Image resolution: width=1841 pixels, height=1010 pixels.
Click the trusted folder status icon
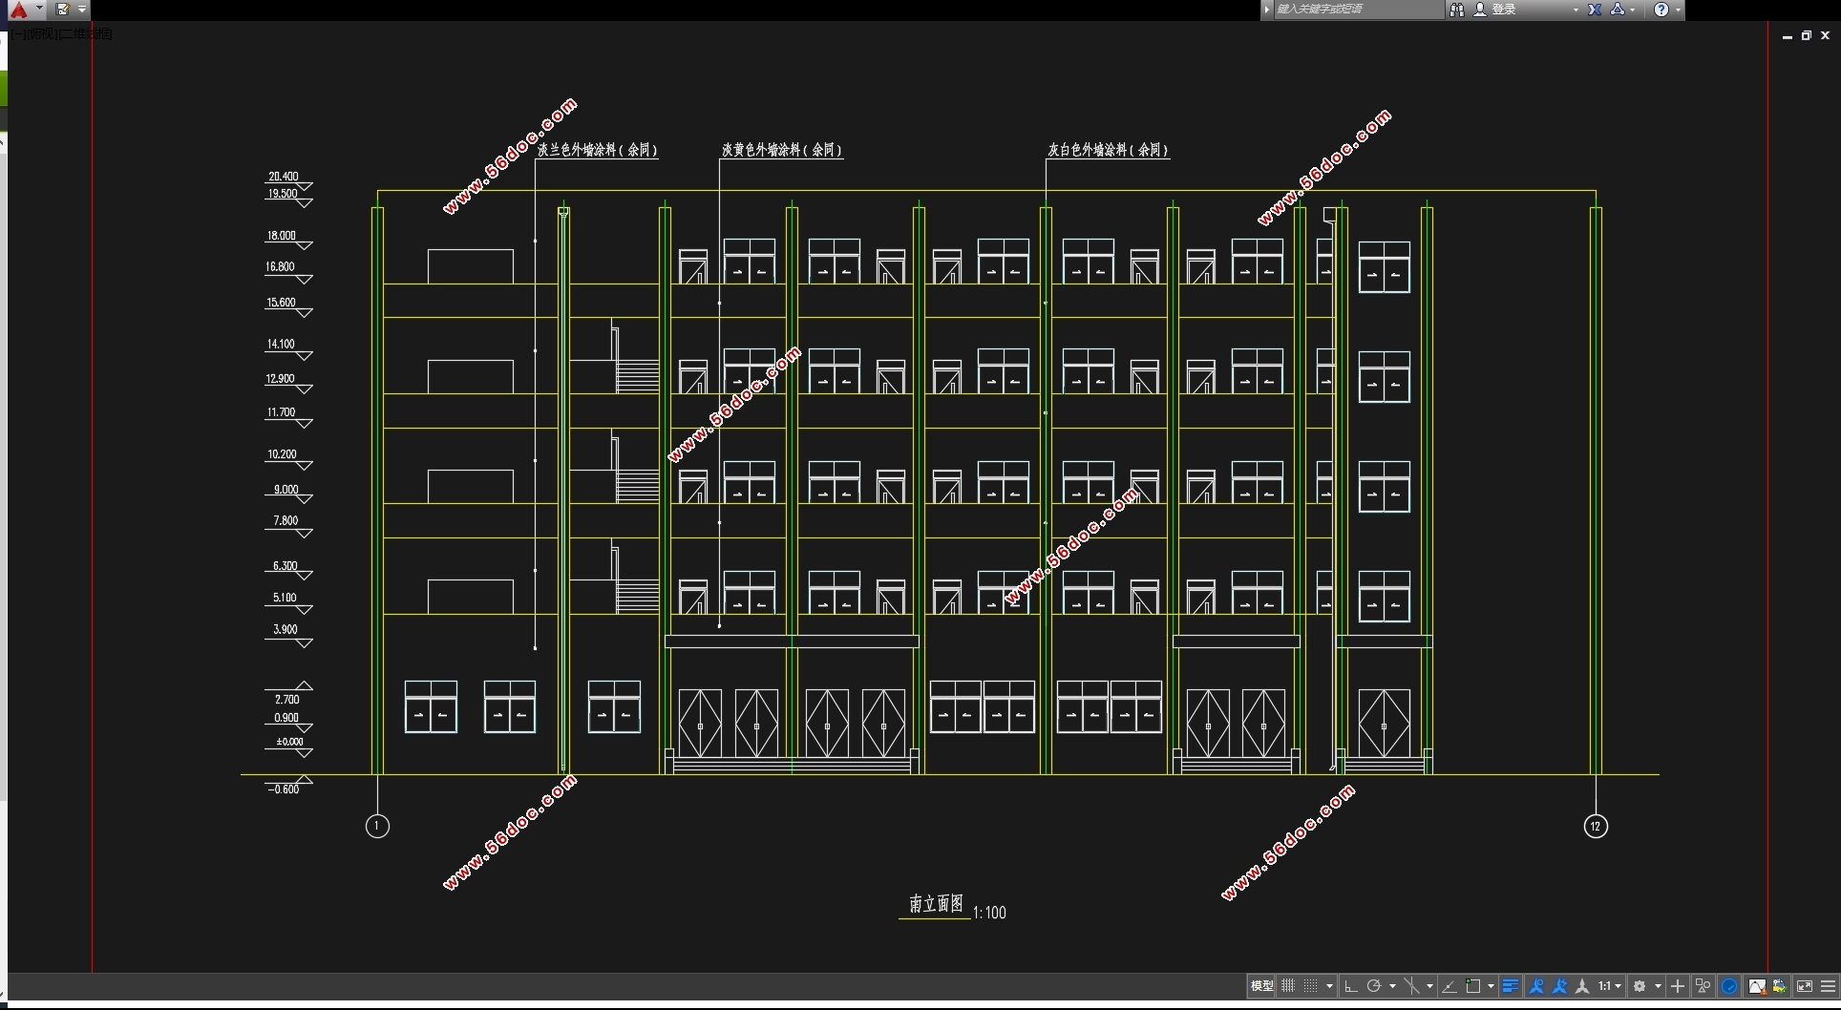(1780, 986)
